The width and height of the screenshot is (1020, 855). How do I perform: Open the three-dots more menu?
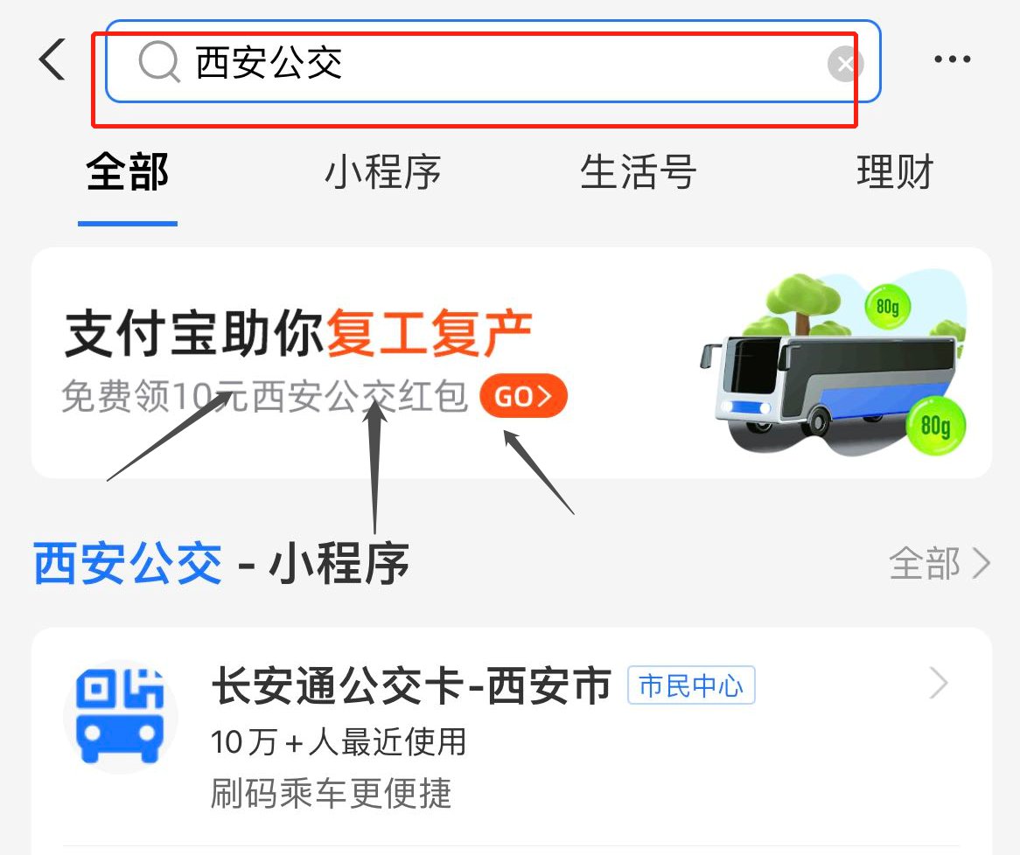click(953, 59)
